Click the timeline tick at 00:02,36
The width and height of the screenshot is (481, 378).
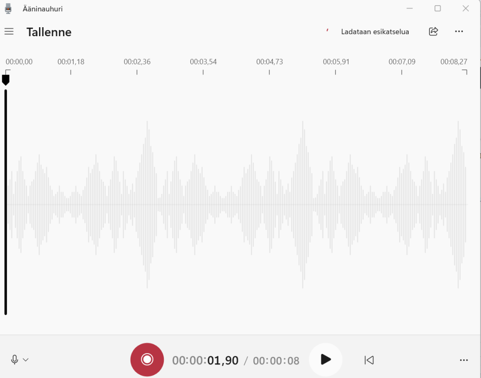pyautogui.click(x=137, y=73)
